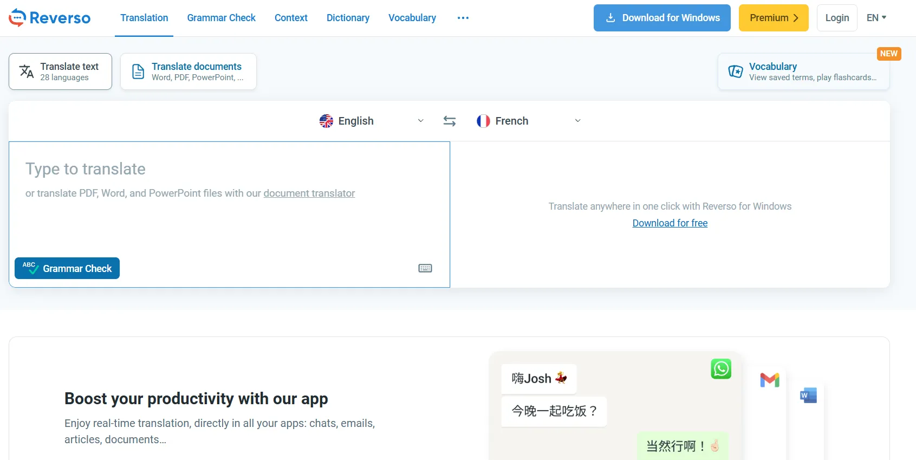The width and height of the screenshot is (916, 460).
Task: Open the EN interface language dropdown
Action: coord(876,18)
